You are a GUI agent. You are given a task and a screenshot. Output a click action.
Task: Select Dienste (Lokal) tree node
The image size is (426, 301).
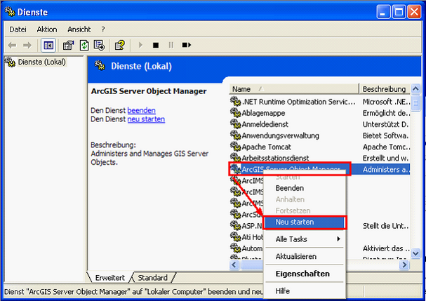[41, 62]
